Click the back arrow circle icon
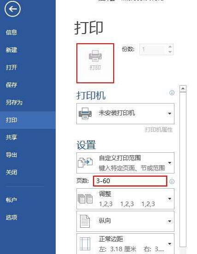 [12, 9]
